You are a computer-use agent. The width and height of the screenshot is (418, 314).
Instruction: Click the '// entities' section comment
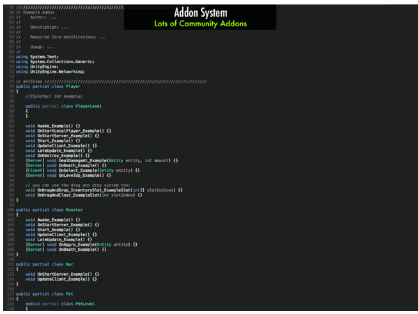(111, 82)
